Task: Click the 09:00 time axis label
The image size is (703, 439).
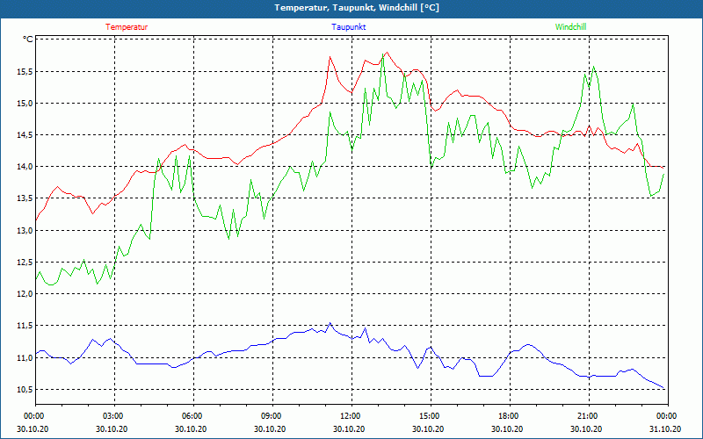Action: click(271, 416)
